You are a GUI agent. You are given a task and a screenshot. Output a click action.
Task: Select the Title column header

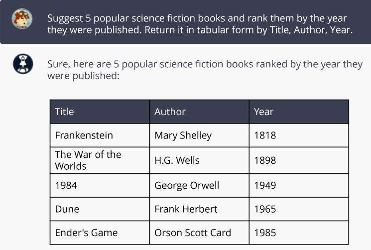click(x=100, y=112)
